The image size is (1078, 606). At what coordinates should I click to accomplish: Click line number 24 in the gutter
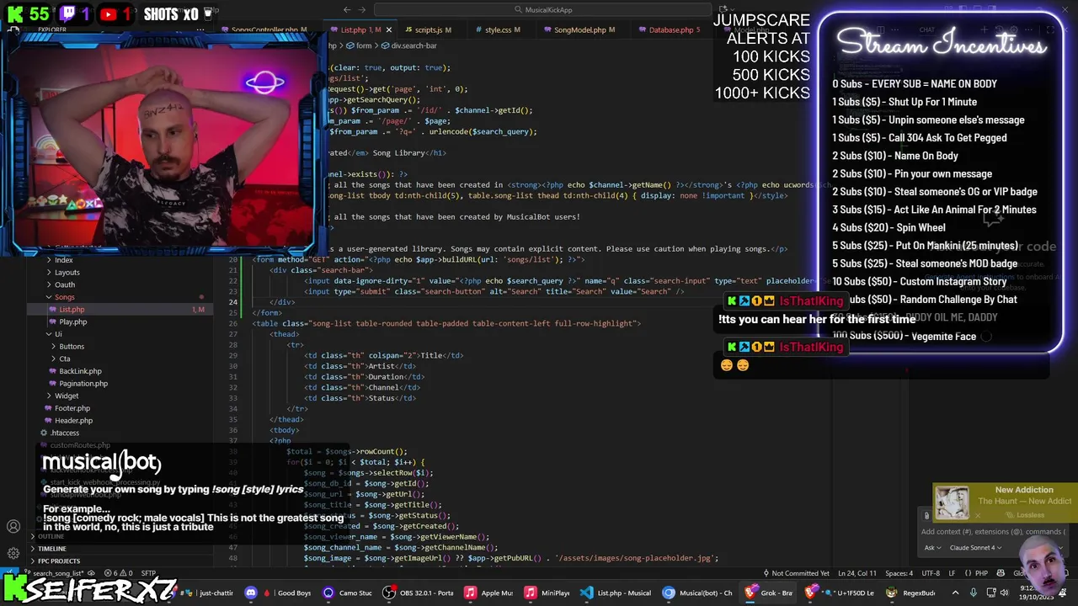232,302
